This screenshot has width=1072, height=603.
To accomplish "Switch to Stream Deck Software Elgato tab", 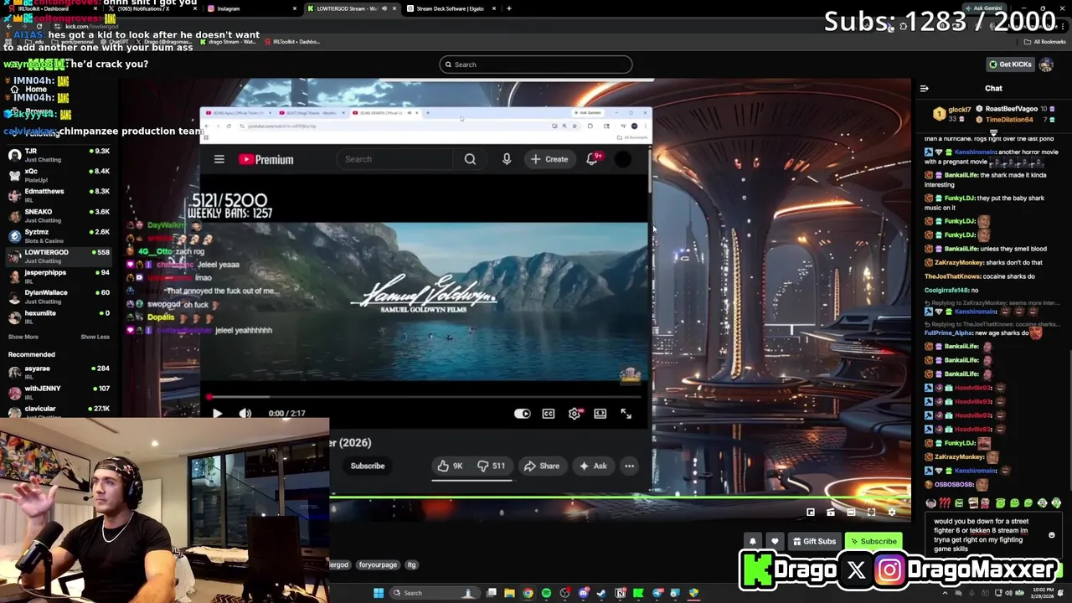I will (451, 8).
